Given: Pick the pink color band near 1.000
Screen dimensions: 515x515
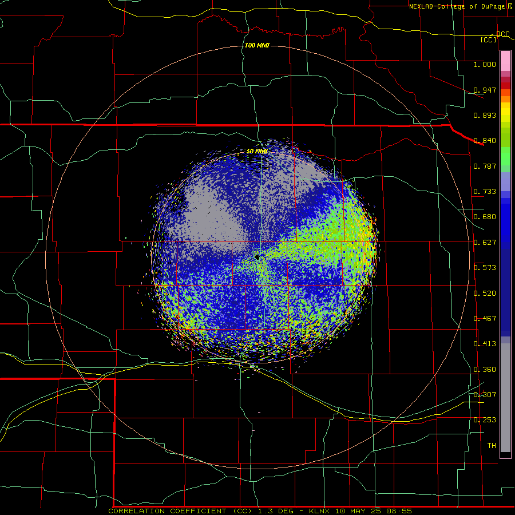Looking at the screenshot, I should click(505, 61).
